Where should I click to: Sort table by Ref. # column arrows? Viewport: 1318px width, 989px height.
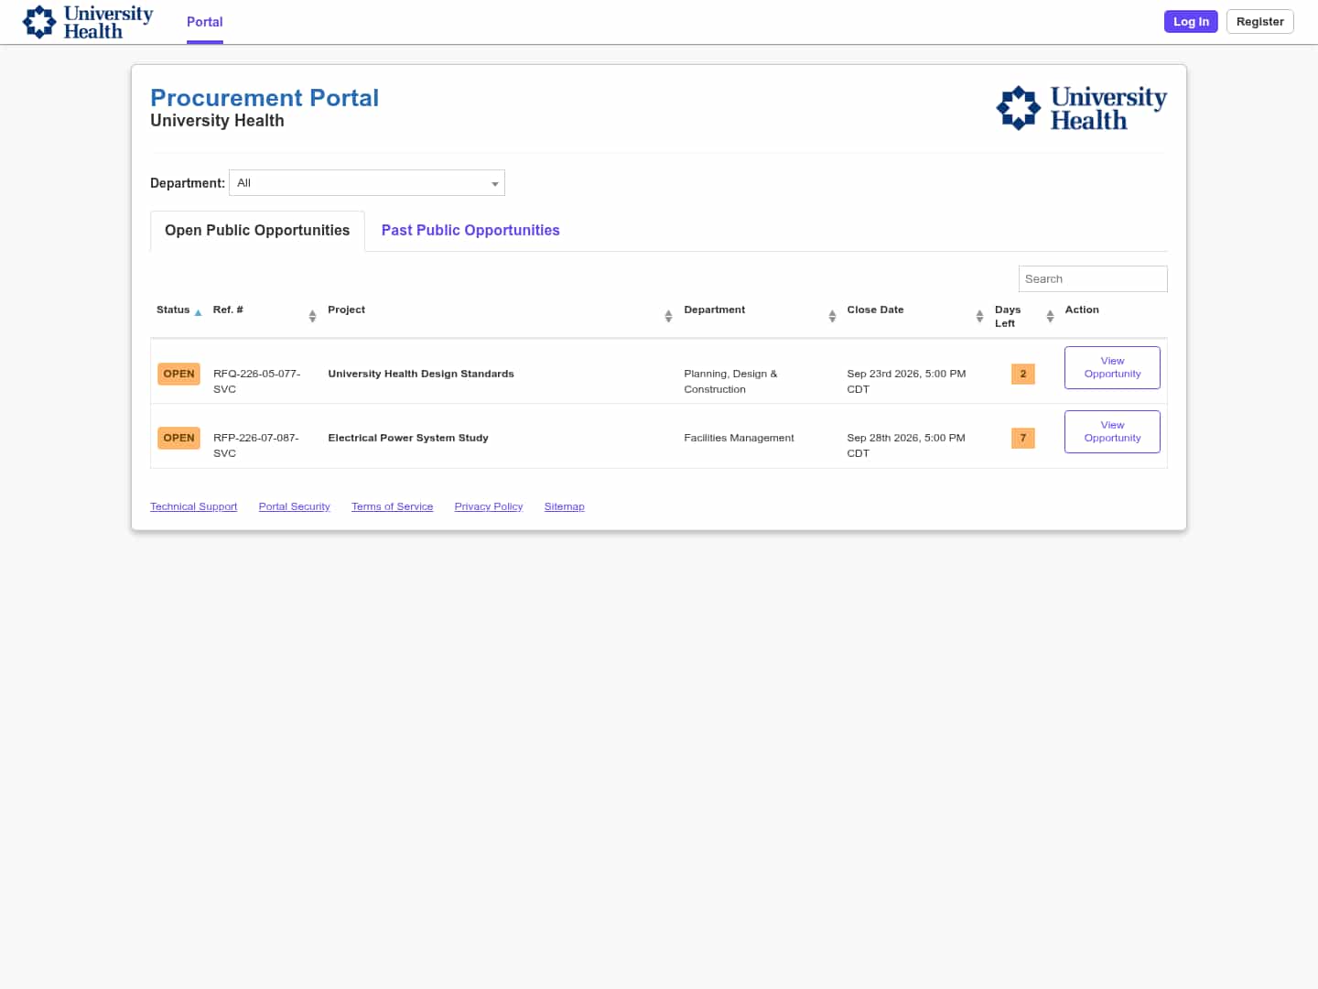(312, 316)
